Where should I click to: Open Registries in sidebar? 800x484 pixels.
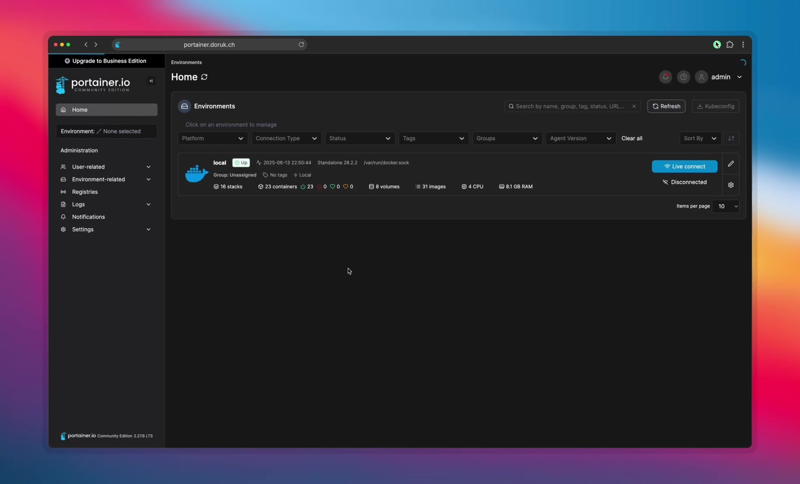[106, 192]
